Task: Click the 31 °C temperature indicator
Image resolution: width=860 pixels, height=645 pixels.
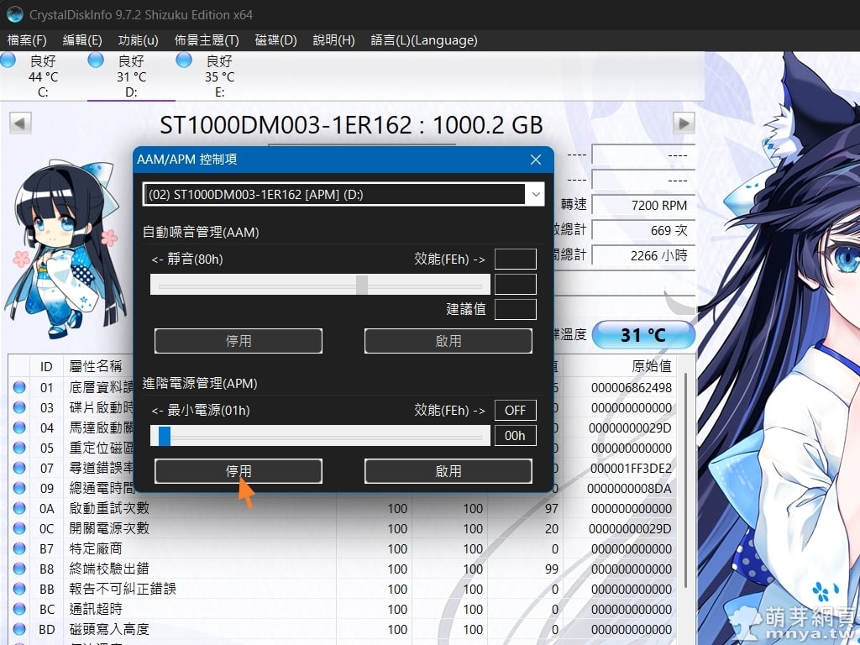Action: click(x=643, y=335)
